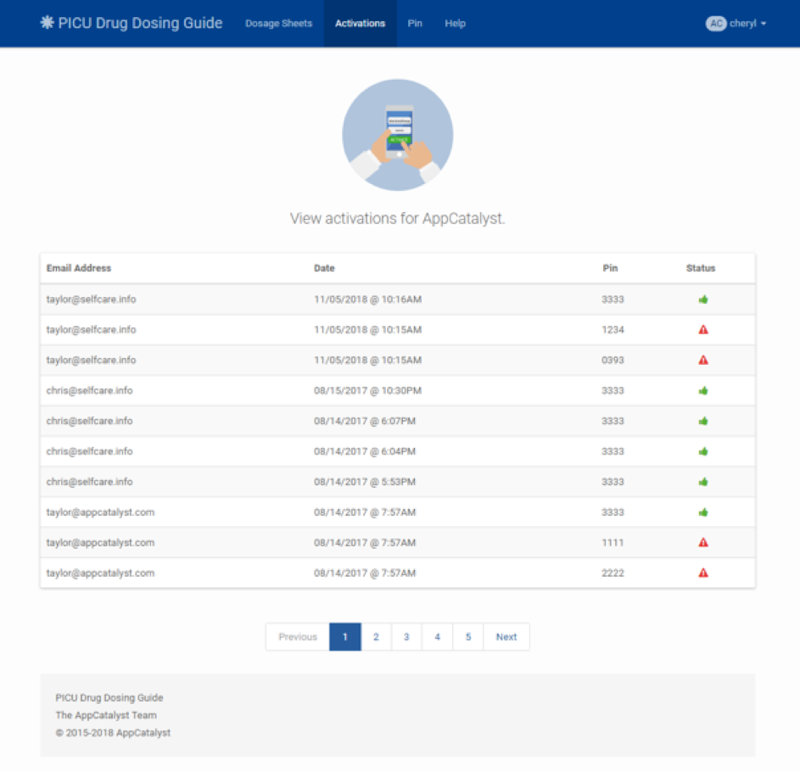This screenshot has height=772, width=800.
Task: Click the phone activation illustration
Action: [397, 135]
